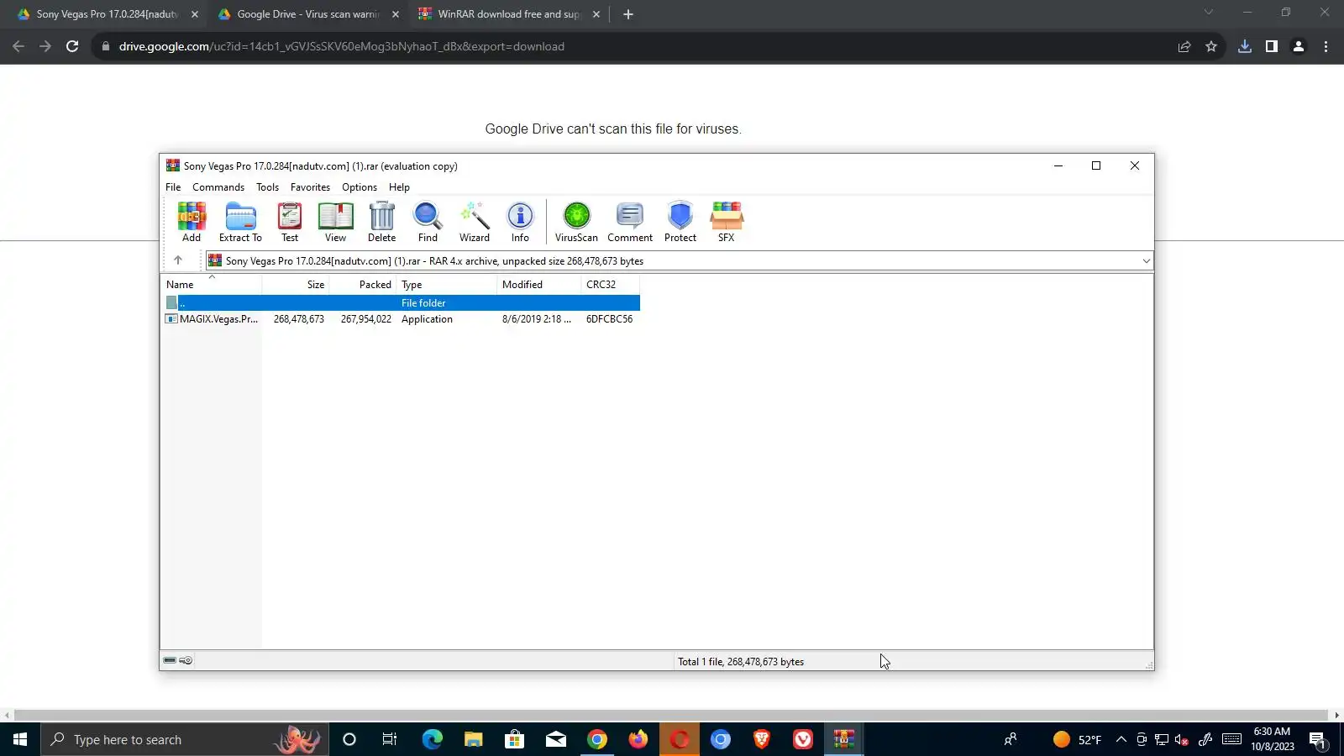Go back in Chrome
The width and height of the screenshot is (1344, 756).
(x=18, y=46)
